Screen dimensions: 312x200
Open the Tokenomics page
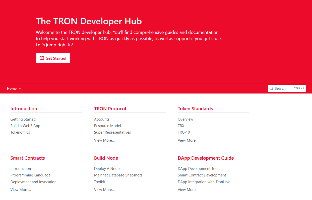pyautogui.click(x=20, y=132)
